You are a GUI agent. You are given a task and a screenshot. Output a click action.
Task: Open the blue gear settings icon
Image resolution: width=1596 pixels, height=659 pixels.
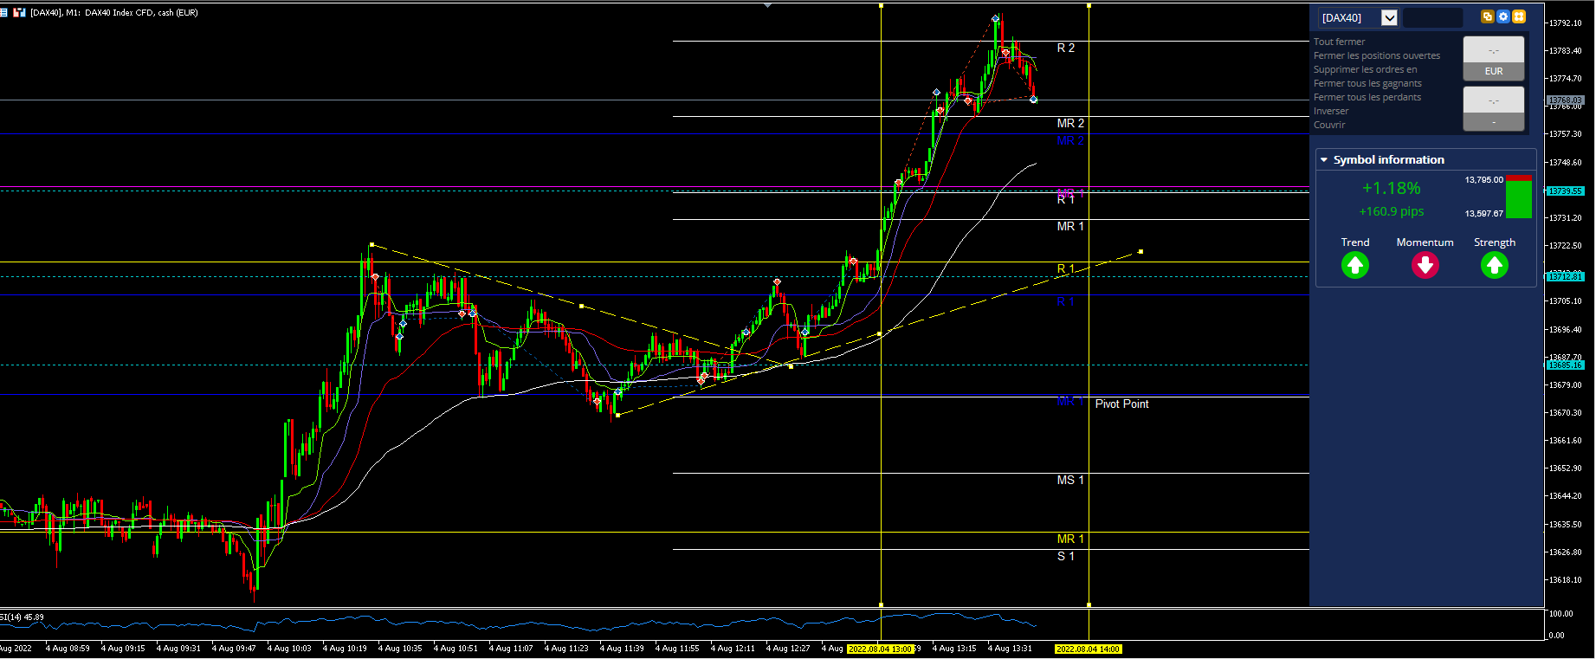[1503, 16]
